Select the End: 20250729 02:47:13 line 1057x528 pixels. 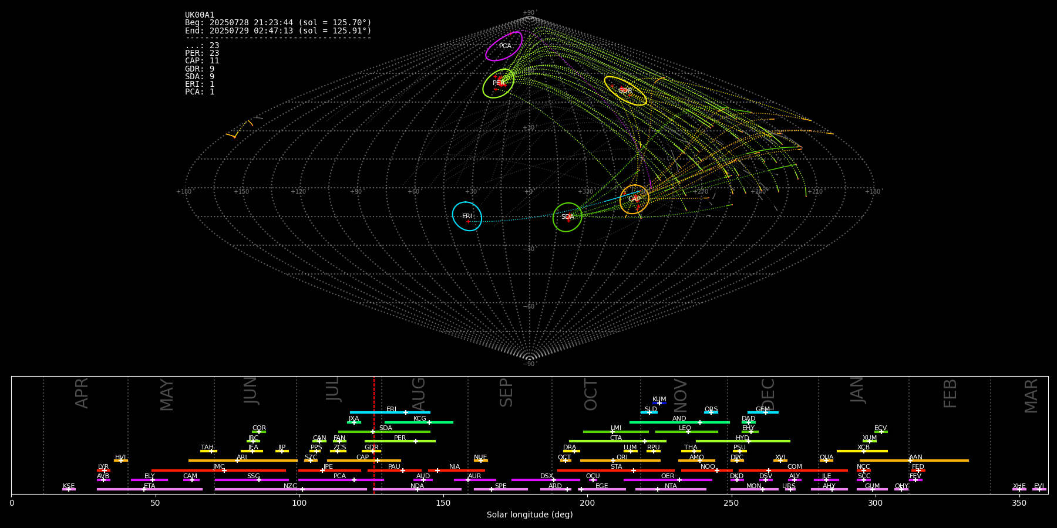(278, 31)
